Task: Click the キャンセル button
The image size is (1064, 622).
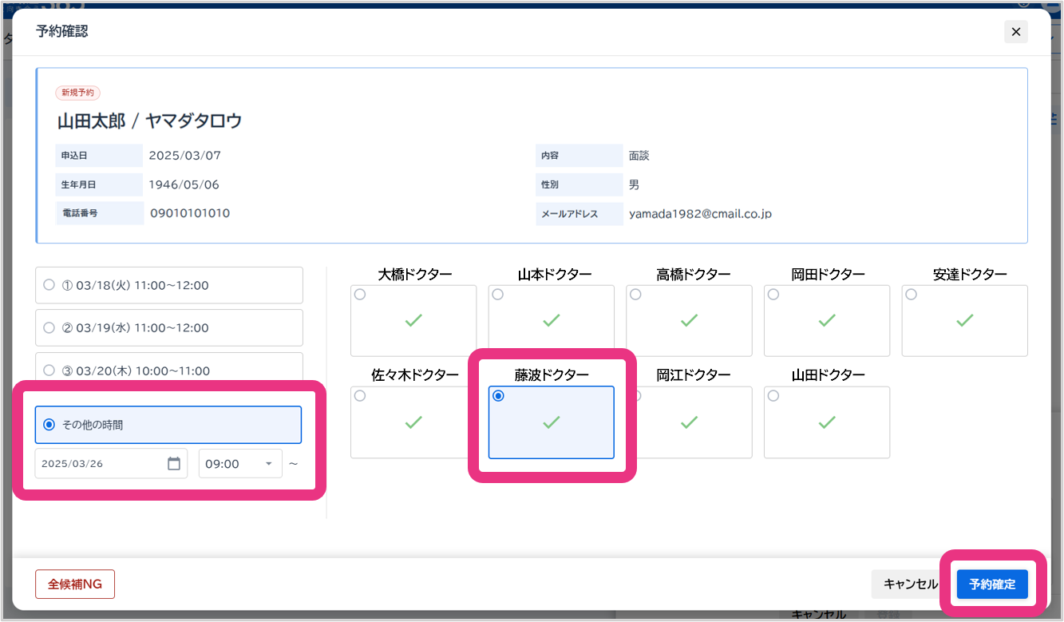Action: (x=910, y=584)
